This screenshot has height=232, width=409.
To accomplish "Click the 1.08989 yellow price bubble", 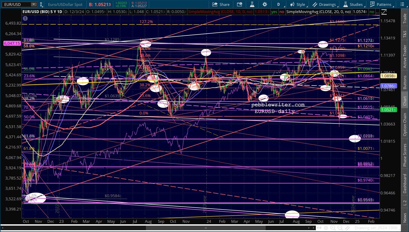I will coord(389,76).
